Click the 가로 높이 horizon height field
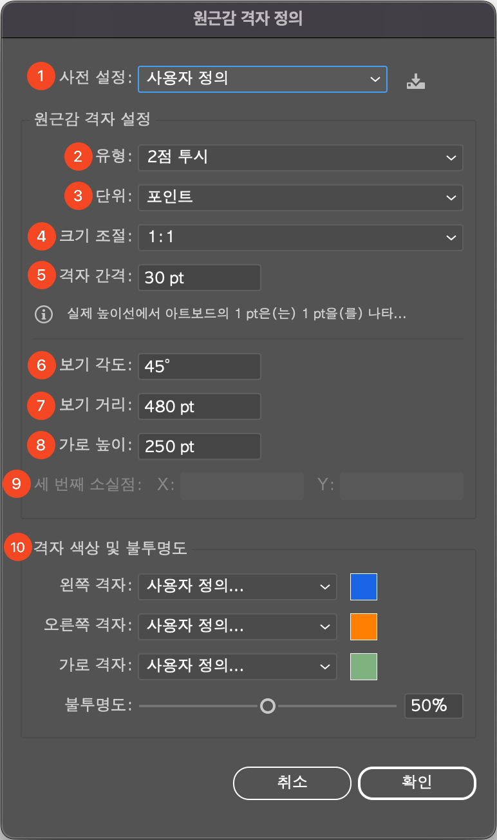Image resolution: width=497 pixels, height=840 pixels. (x=199, y=446)
